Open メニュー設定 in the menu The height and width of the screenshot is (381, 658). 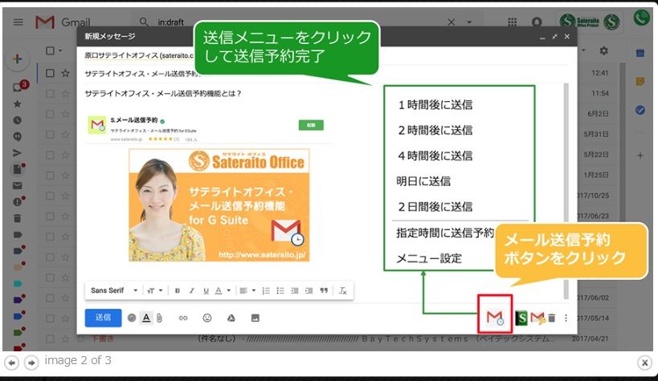pyautogui.click(x=429, y=258)
